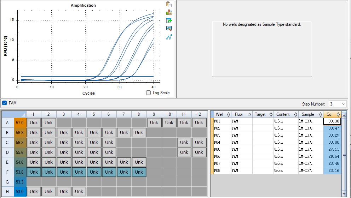Click the curve trace style icon
The image size is (351, 198).
169,37
